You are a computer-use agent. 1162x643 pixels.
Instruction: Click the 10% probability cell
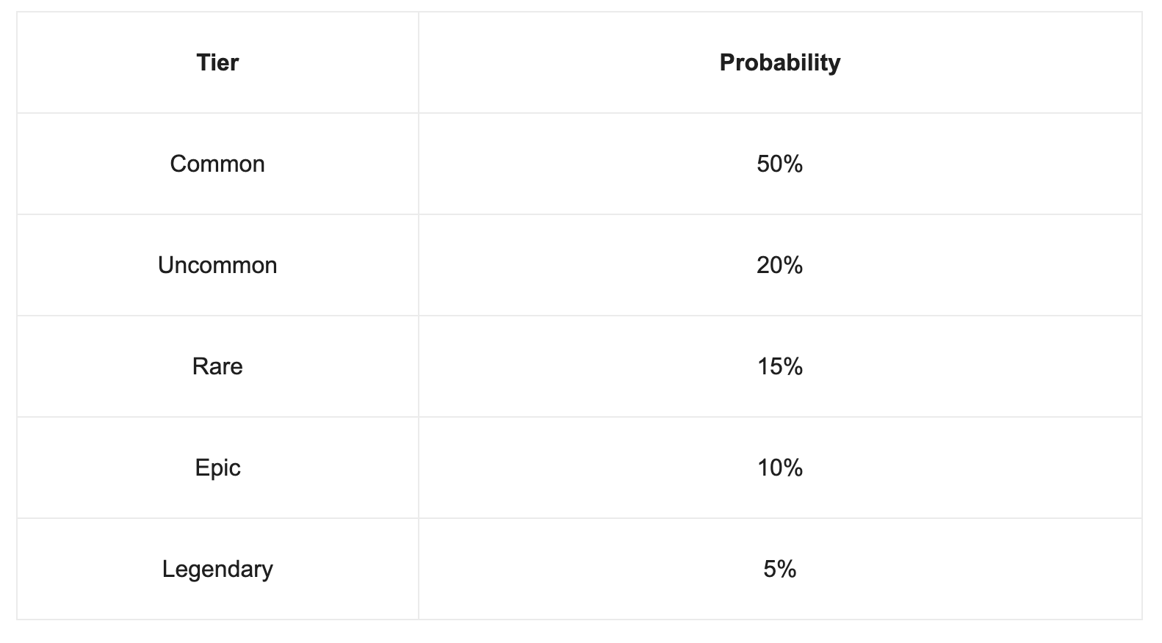click(x=779, y=468)
